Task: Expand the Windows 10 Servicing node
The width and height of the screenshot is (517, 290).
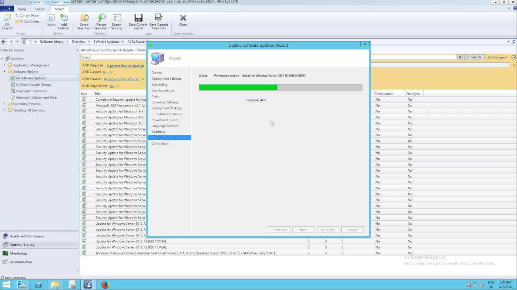Action: point(5,110)
